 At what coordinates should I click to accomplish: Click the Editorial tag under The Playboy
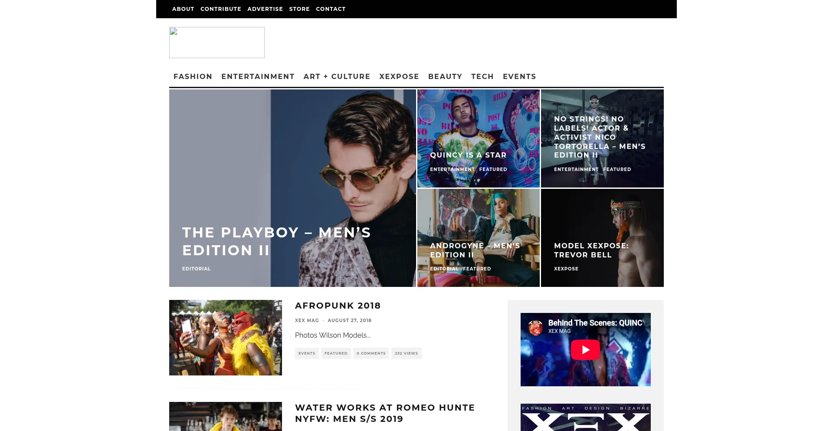(x=196, y=269)
